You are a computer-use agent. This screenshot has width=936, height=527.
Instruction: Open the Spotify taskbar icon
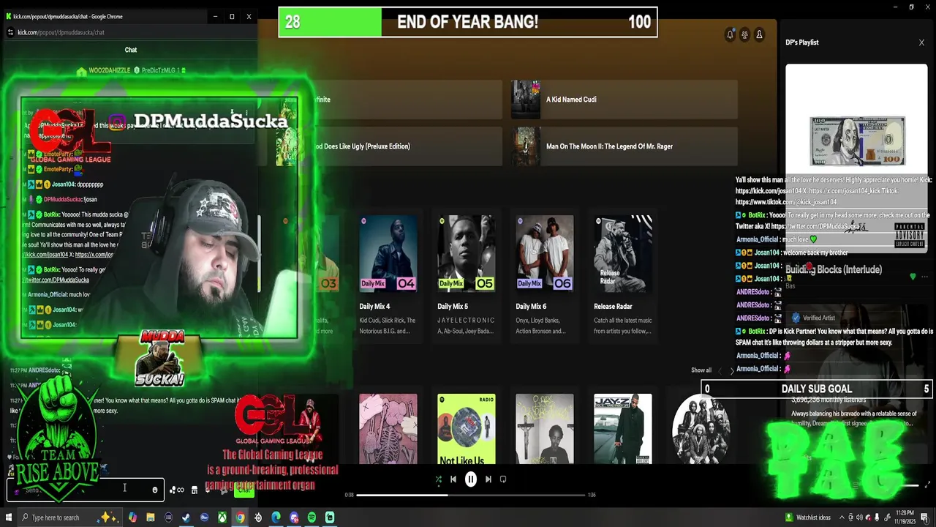click(312, 517)
